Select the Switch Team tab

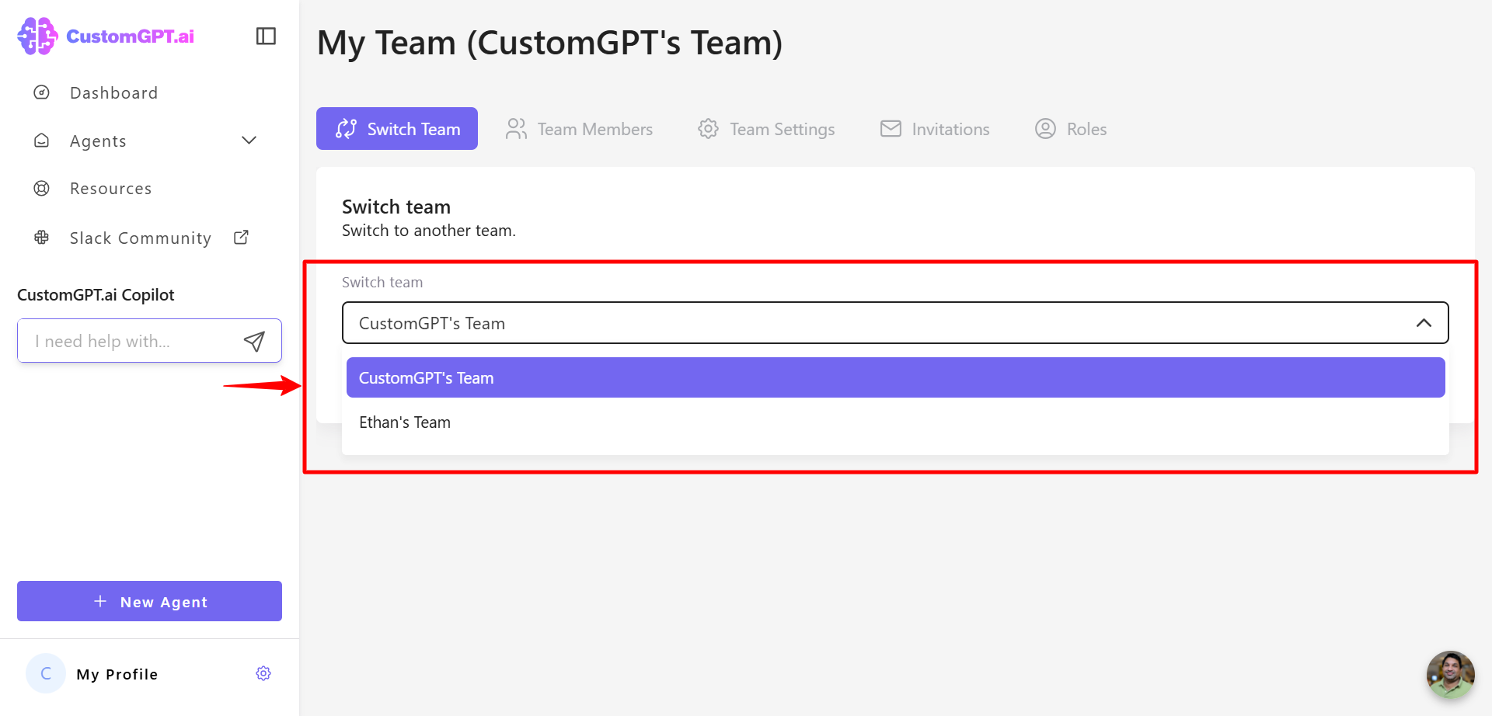pyautogui.click(x=397, y=129)
